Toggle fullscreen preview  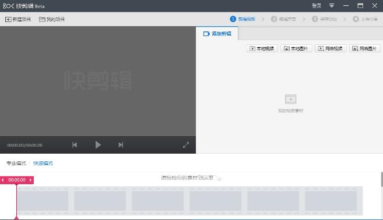[x=185, y=145]
